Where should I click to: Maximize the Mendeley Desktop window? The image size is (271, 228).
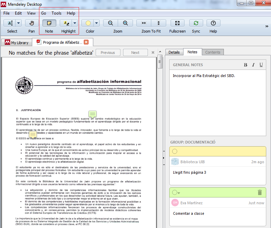[x=251, y=3]
